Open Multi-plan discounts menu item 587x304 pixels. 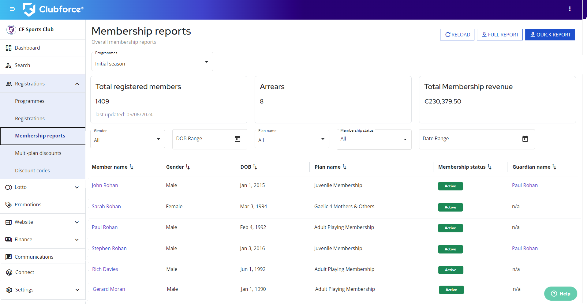tap(43, 153)
